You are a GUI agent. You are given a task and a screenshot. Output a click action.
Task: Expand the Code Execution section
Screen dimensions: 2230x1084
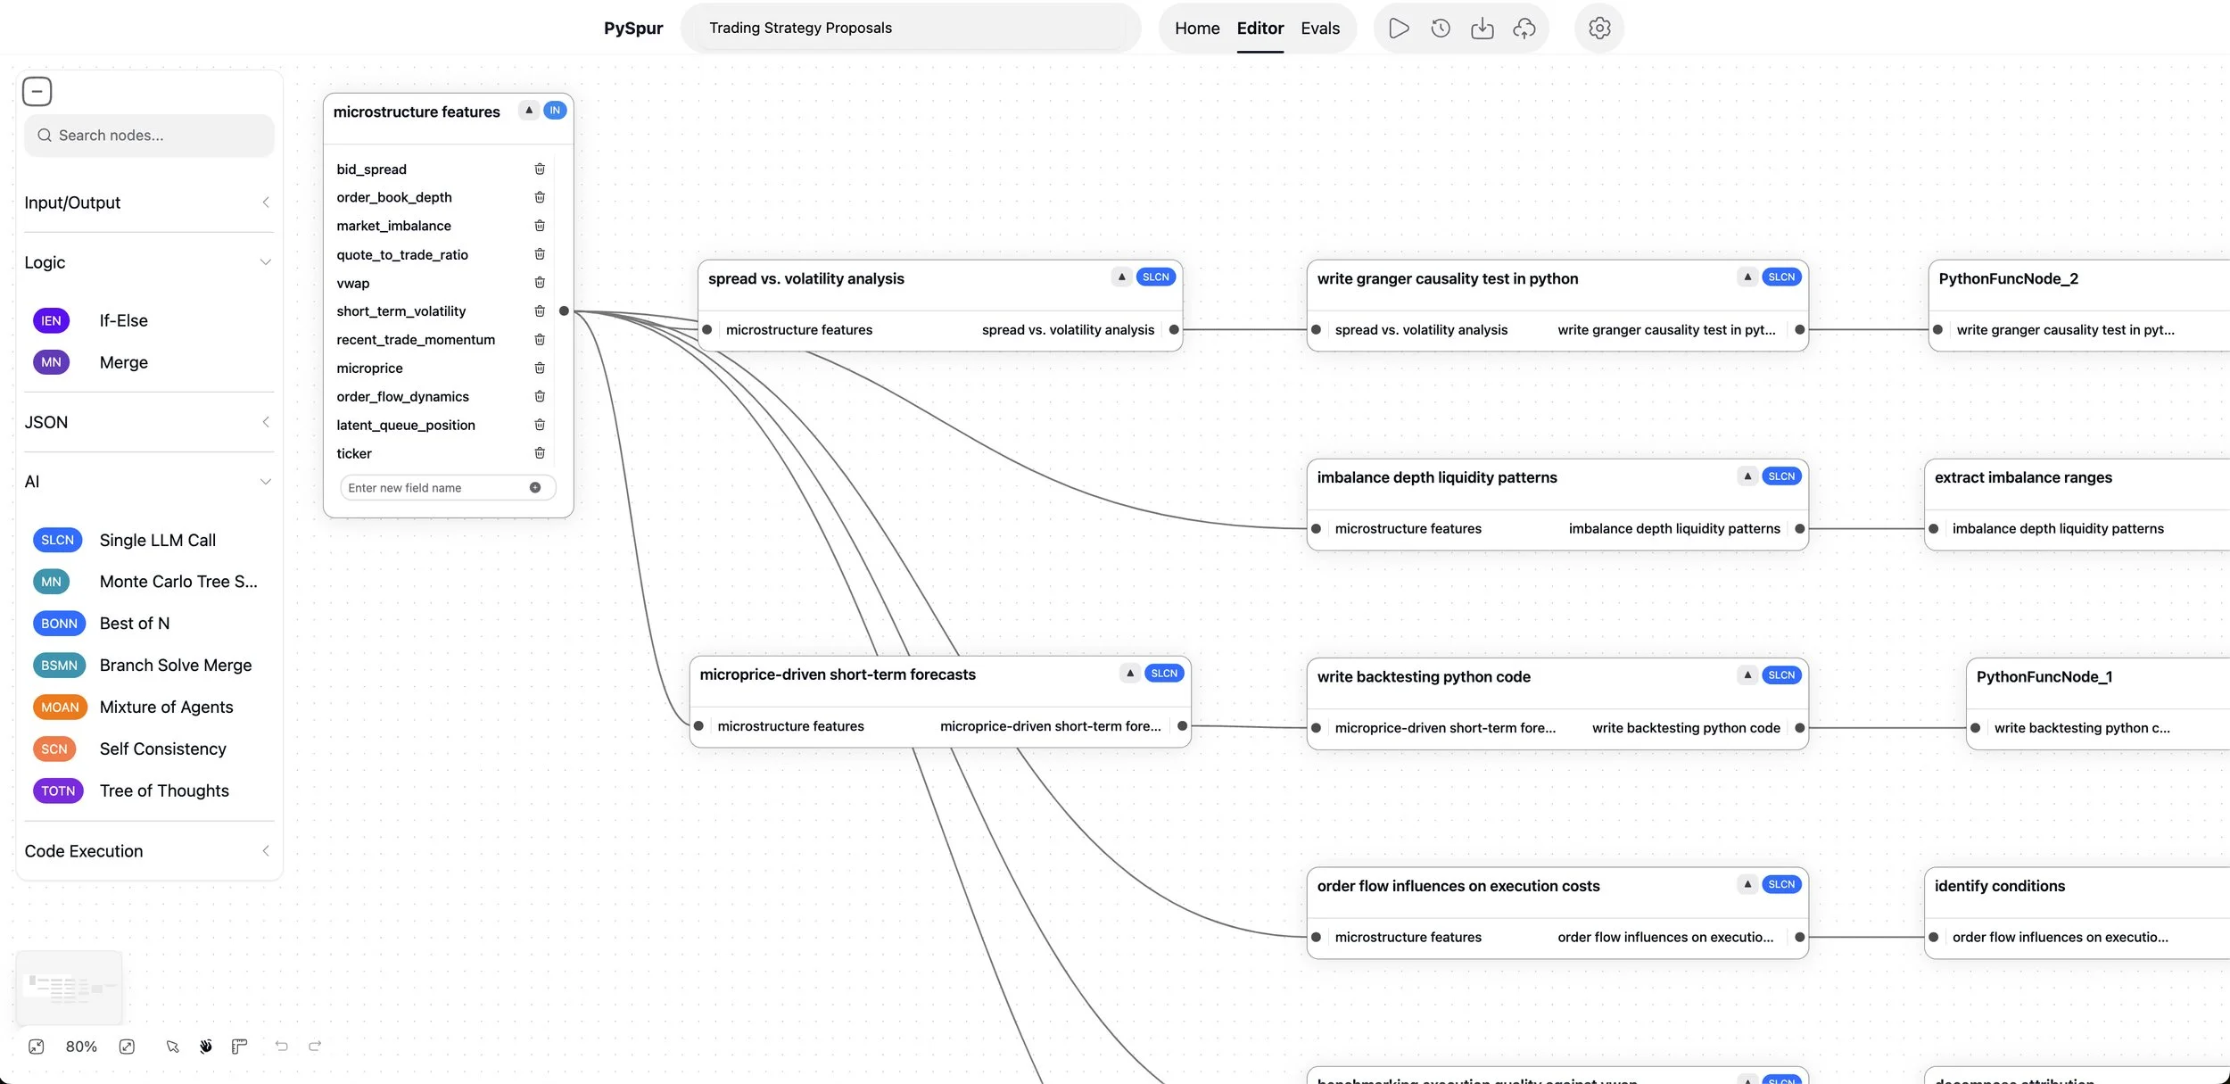(148, 851)
